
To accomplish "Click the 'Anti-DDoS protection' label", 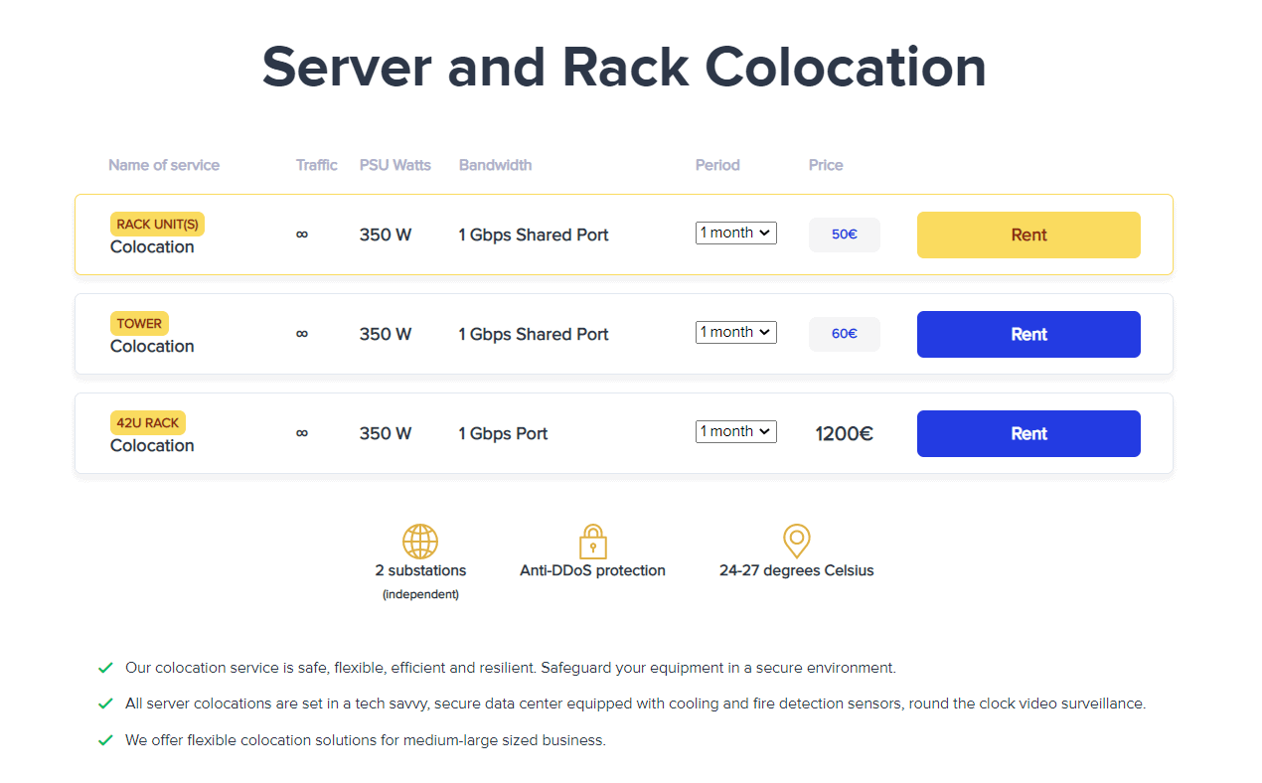I will 593,570.
